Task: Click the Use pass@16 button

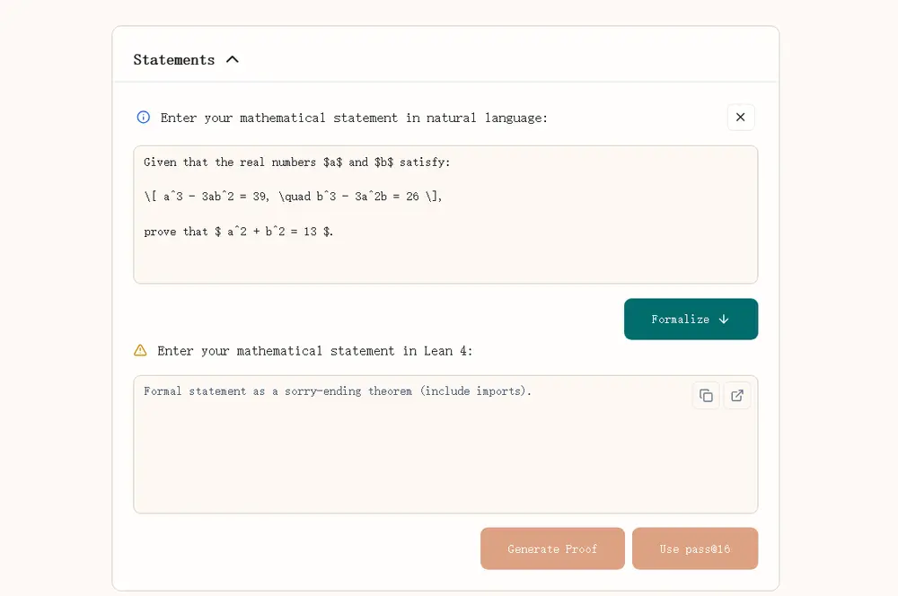Action: [x=695, y=548]
